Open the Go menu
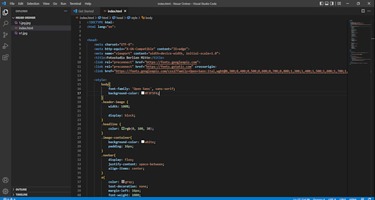The width and height of the screenshot is (375, 200). (x=55, y=4)
